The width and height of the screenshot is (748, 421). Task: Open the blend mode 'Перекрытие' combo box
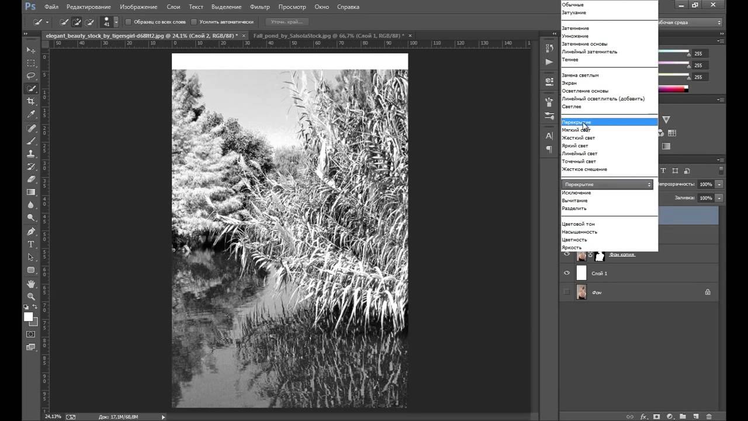(607, 184)
